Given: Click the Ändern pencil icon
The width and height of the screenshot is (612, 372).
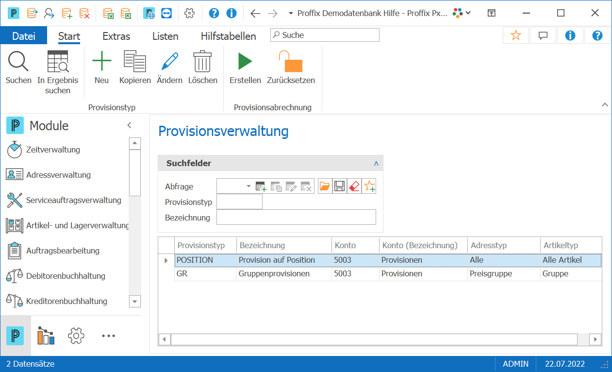Looking at the screenshot, I should (169, 62).
